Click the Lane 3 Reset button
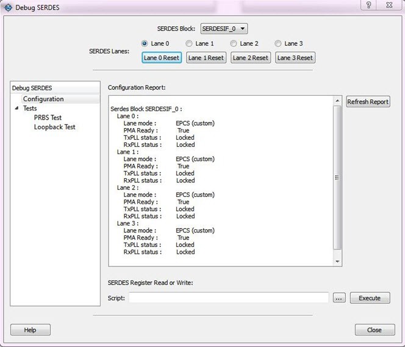 pos(295,58)
